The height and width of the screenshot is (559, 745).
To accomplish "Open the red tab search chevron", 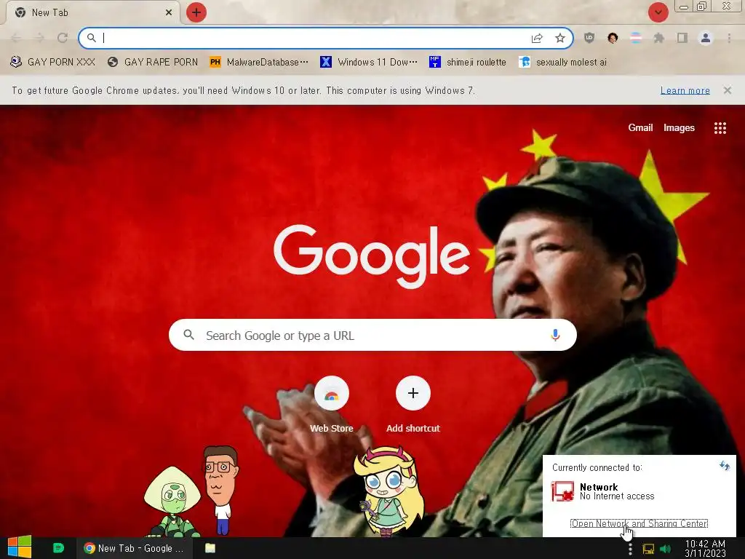I will (x=658, y=12).
